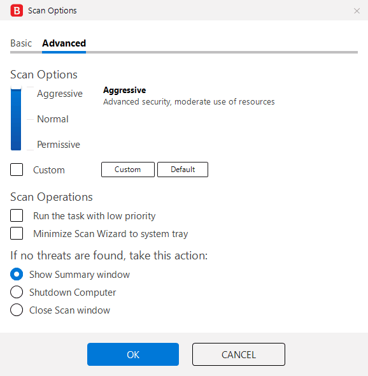Select Show Summary window radio option
368x376 pixels.
tap(17, 274)
